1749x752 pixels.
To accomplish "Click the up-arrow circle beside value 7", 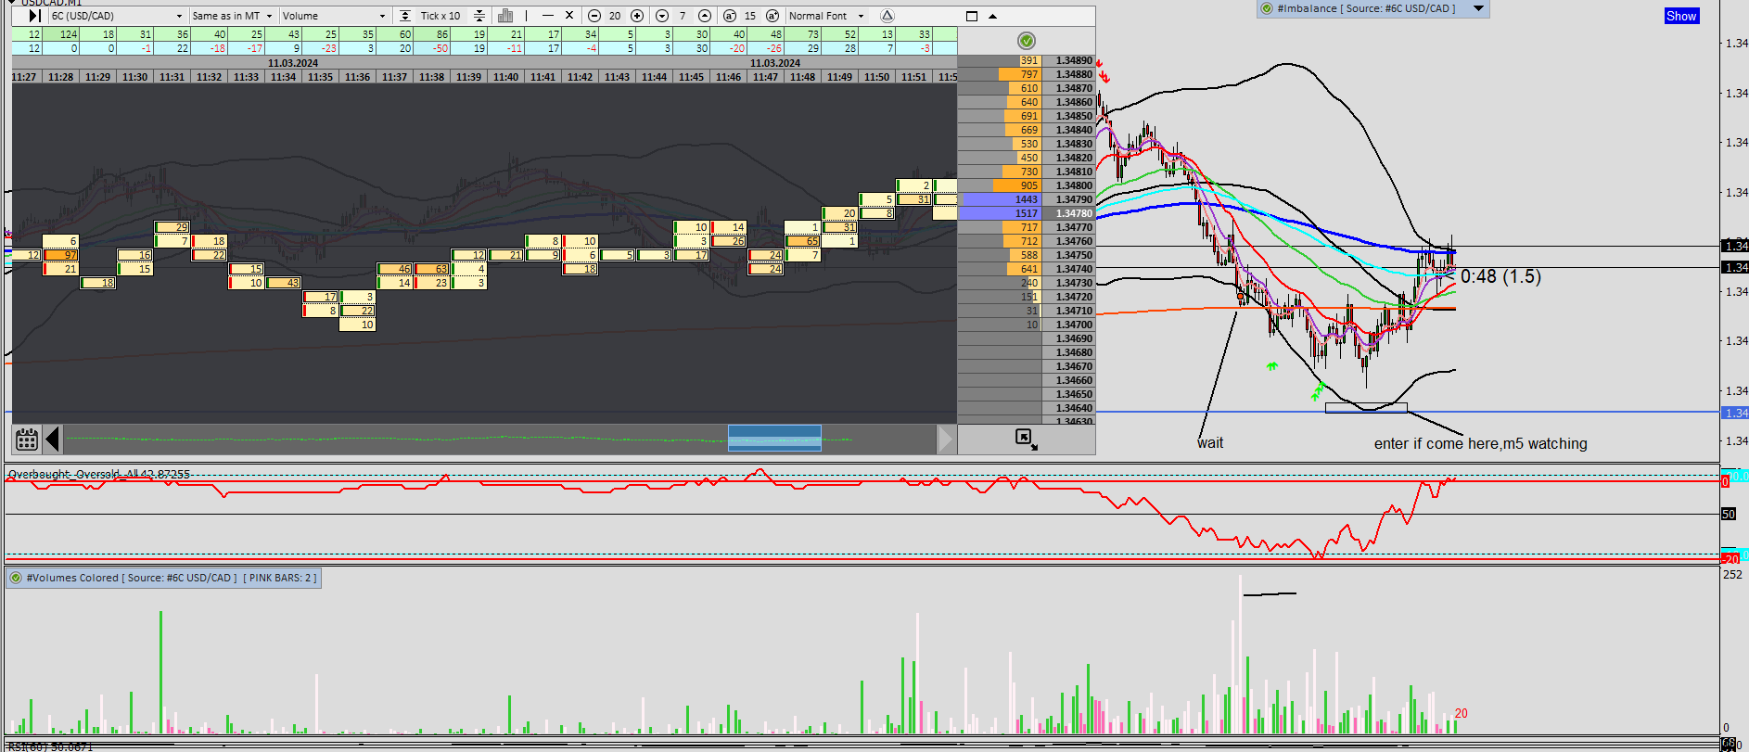I will click(x=705, y=16).
